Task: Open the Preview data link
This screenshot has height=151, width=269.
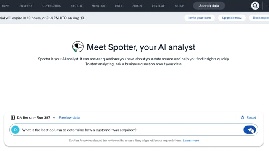Action: [69, 117]
